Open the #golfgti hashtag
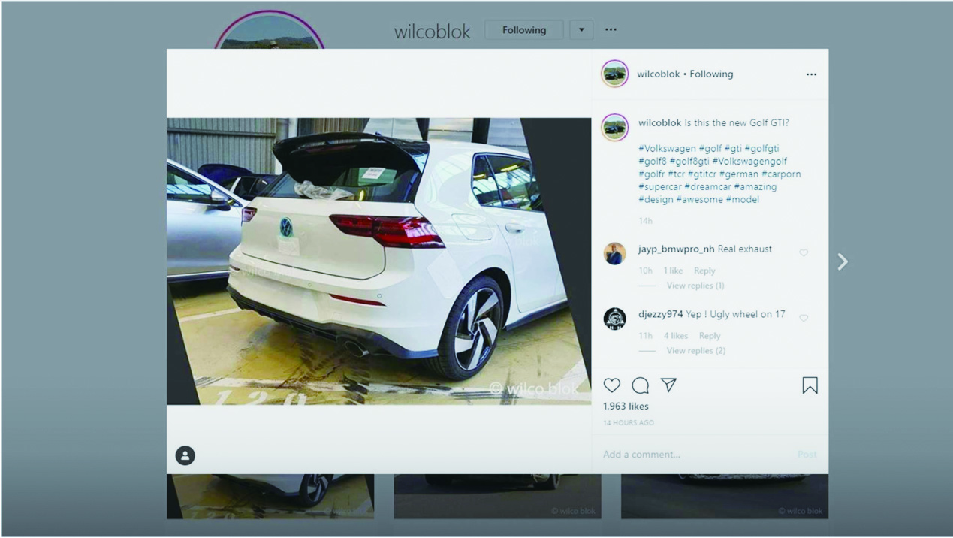The image size is (953, 538). point(761,149)
